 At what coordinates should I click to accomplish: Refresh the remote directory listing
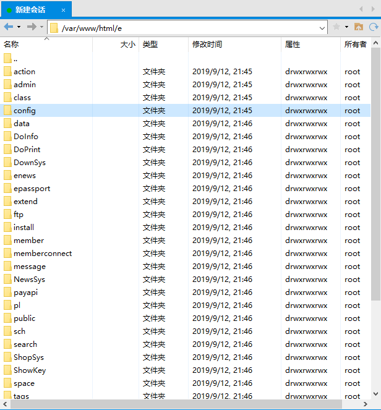[x=374, y=27]
